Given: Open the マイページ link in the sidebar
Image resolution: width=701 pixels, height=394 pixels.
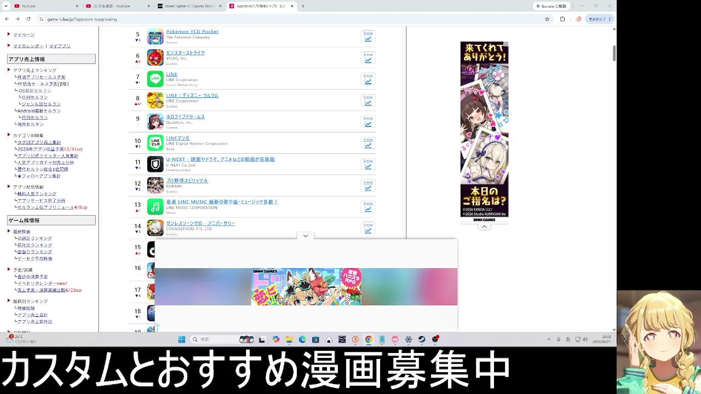Looking at the screenshot, I should (x=24, y=35).
